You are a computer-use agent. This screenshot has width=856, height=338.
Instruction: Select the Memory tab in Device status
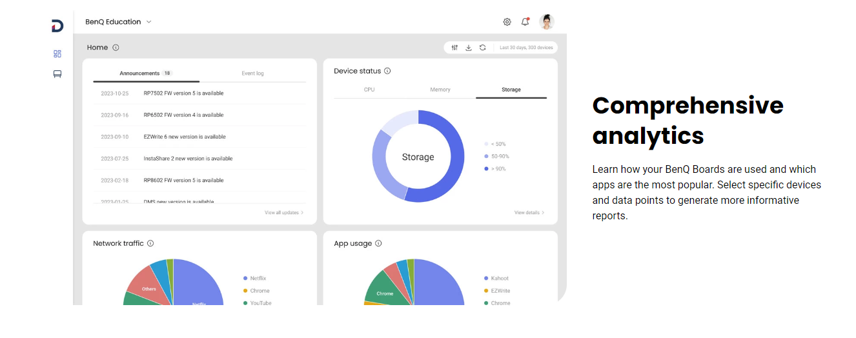440,90
